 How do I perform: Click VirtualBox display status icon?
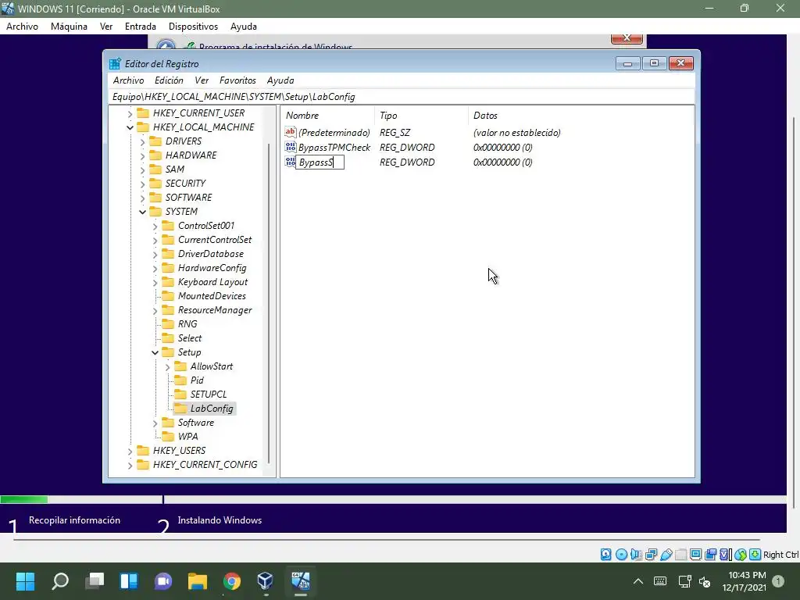click(x=695, y=555)
